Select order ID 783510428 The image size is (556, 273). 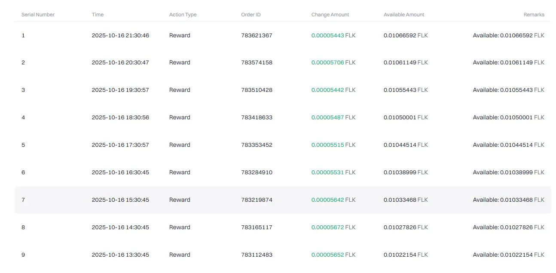point(257,90)
